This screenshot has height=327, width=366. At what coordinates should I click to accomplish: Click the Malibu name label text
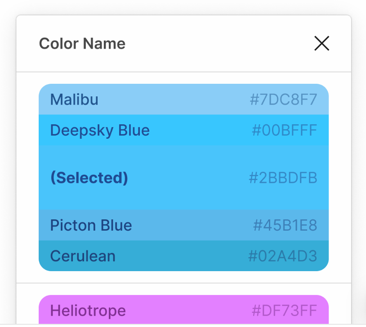tap(74, 100)
